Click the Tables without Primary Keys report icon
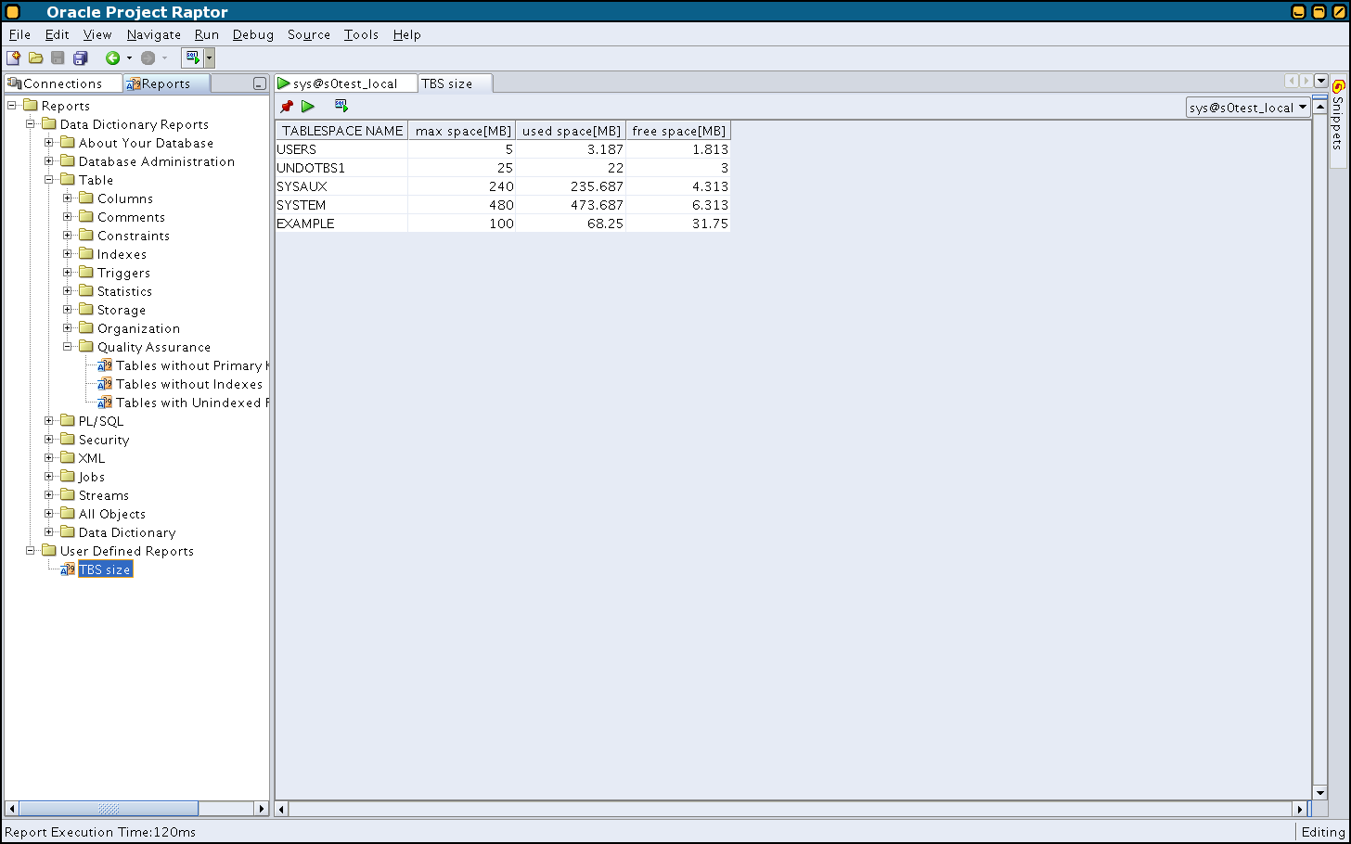Screen dimensions: 1351x844 click(x=105, y=365)
